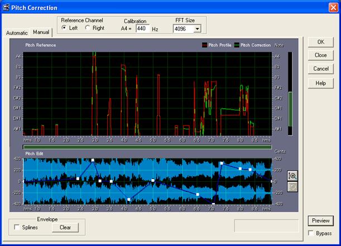Select the Right reference channel
Viewport: 341px width, 246px height.
click(87, 28)
